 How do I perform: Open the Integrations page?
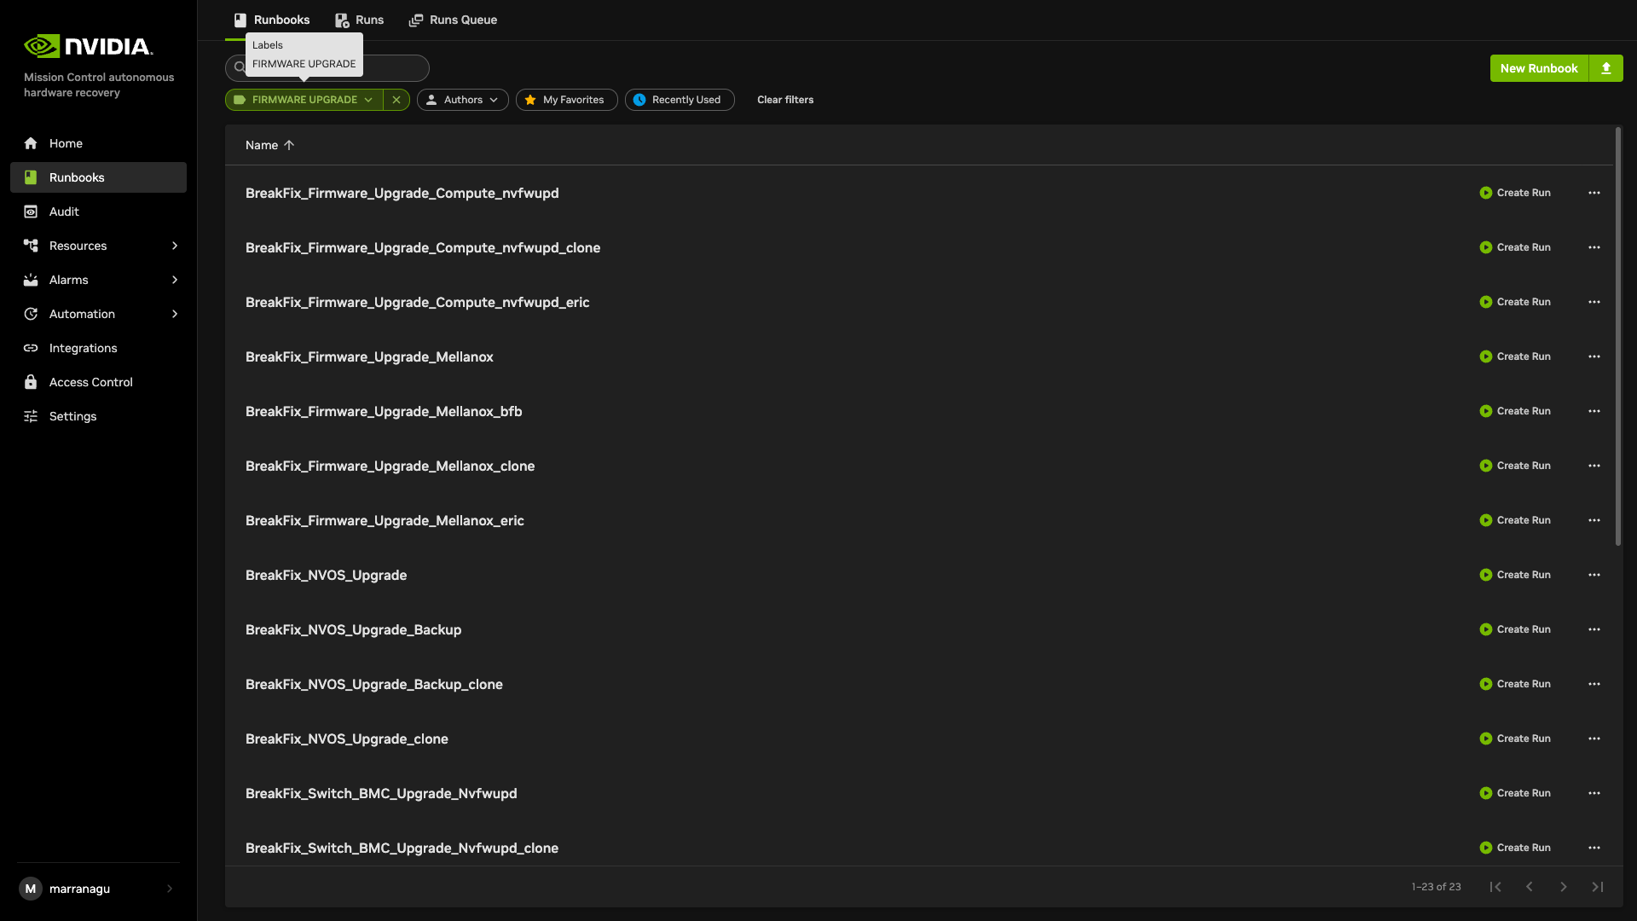coord(98,348)
